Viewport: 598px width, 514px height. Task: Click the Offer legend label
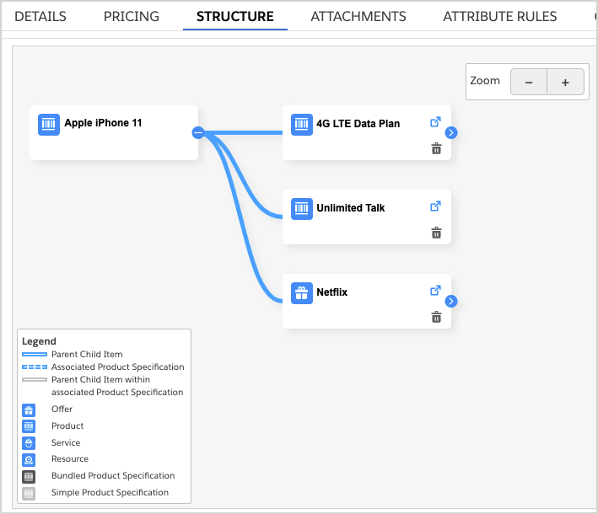click(62, 409)
